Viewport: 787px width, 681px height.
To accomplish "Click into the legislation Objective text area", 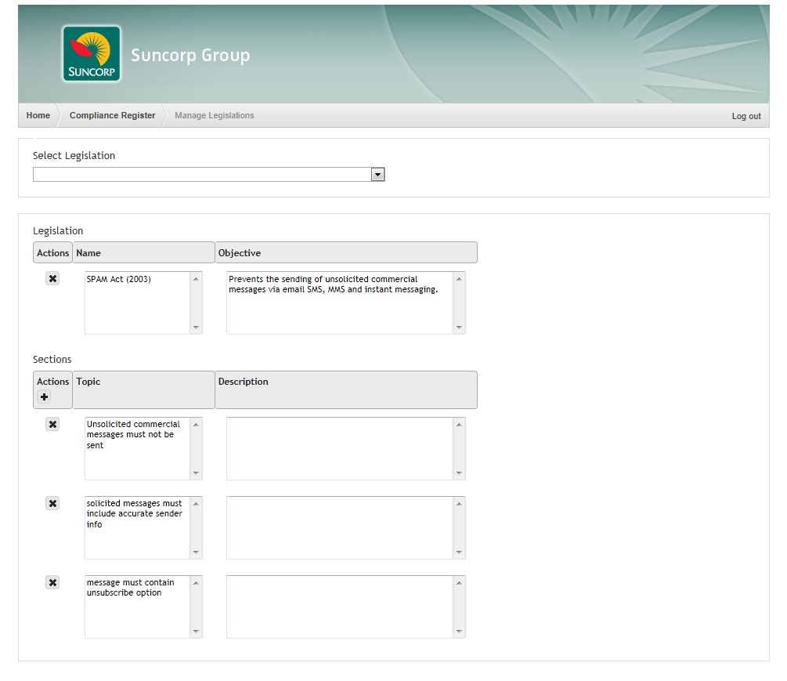I will pos(339,302).
